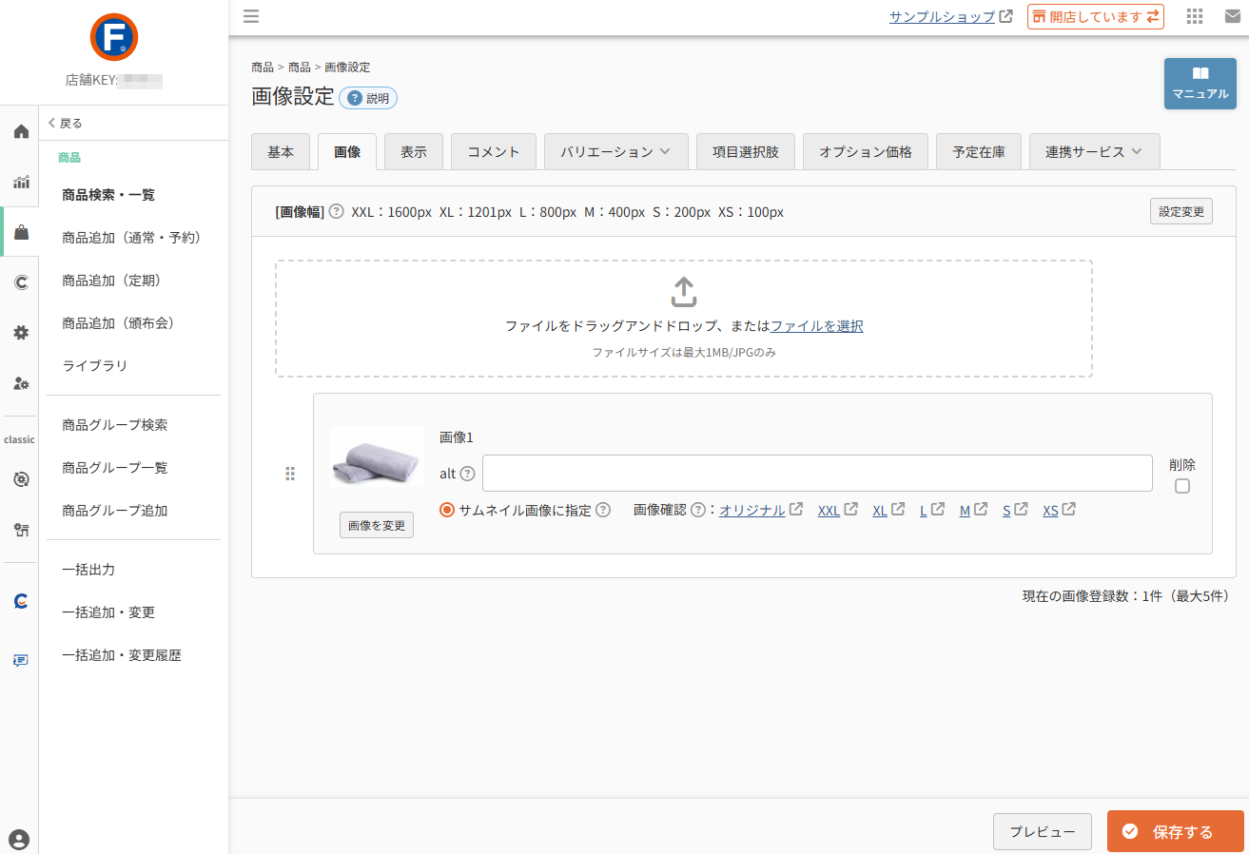Click help icon next to 画像確認

tap(698, 511)
